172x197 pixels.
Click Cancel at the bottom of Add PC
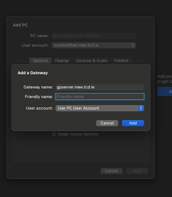(112, 171)
